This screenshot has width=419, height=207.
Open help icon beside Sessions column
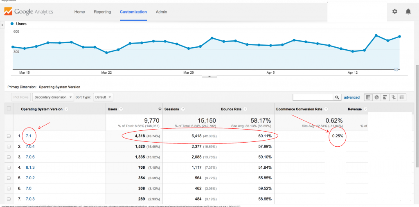tap(182, 109)
